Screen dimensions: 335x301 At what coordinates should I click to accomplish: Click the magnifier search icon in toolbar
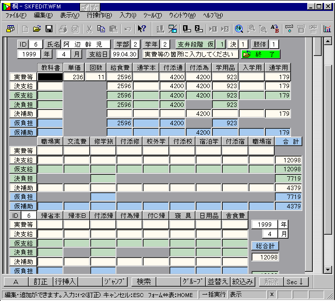click(x=239, y=29)
